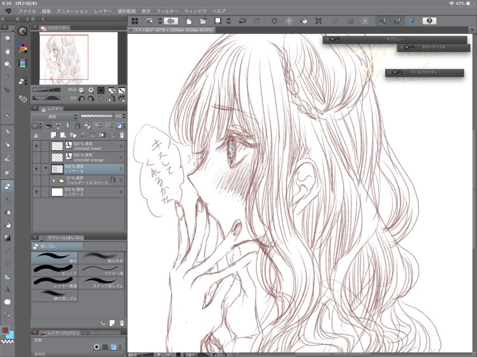Open canvas tab list dropdown arrow
This screenshot has width=477, height=357.
(472, 30)
